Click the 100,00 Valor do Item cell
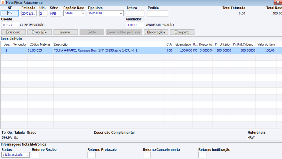The image size is (282, 159). click(266, 50)
